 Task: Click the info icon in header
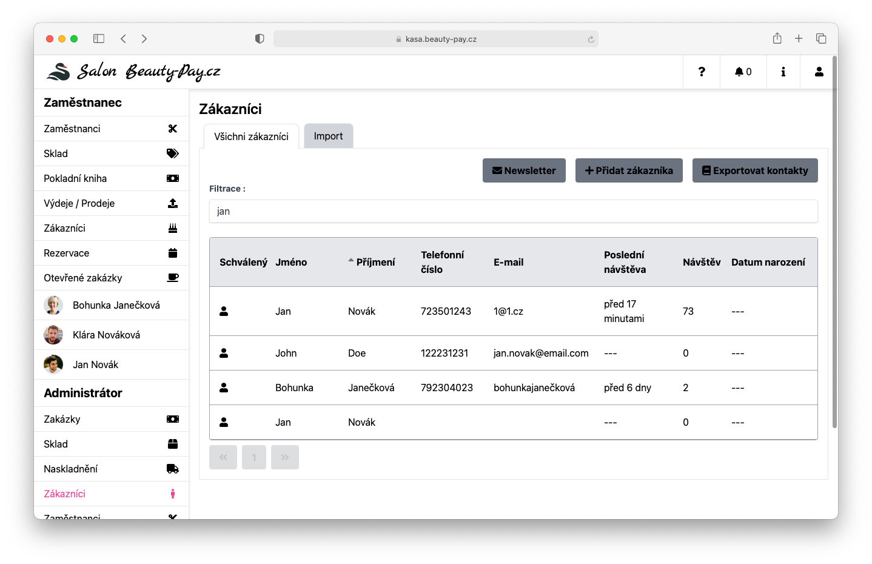pos(783,72)
